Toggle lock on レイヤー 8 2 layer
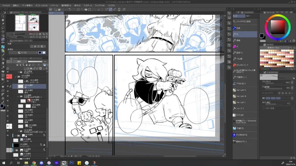Viewport: 296px width, 166px height. tap(44, 145)
